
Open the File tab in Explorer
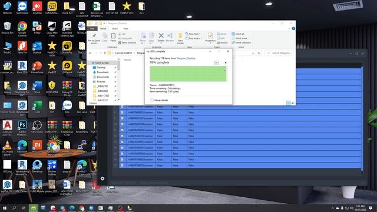pos(92,29)
